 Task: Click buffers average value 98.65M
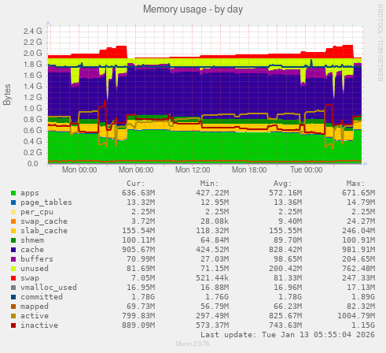click(288, 259)
